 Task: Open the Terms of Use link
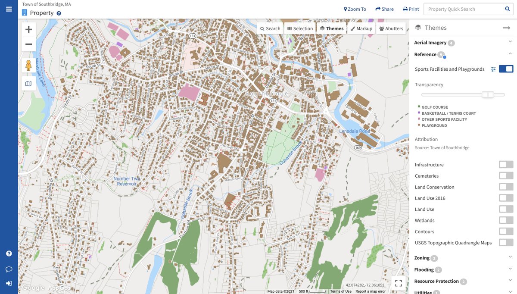341,291
